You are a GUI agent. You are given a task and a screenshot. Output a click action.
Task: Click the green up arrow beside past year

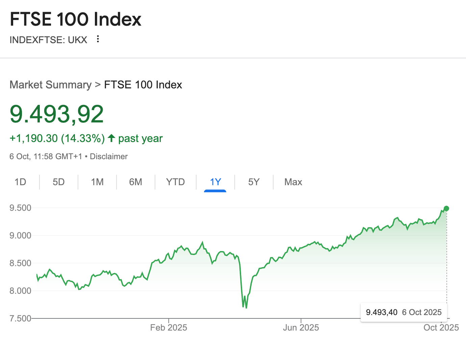point(111,138)
